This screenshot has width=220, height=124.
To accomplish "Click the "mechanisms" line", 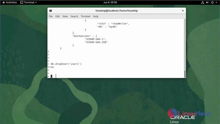I will coord(85,36).
